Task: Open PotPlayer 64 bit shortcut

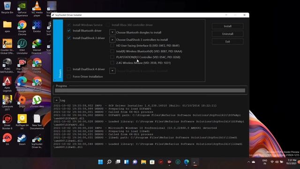Action: (x=22, y=122)
